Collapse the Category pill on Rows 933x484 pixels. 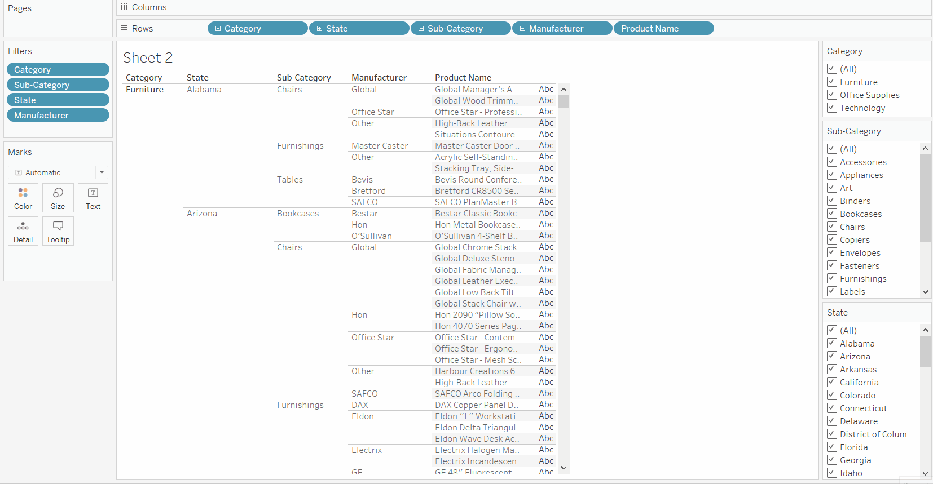coord(218,29)
